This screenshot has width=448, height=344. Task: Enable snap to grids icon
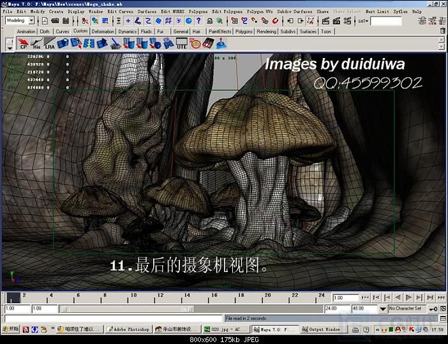235,21
